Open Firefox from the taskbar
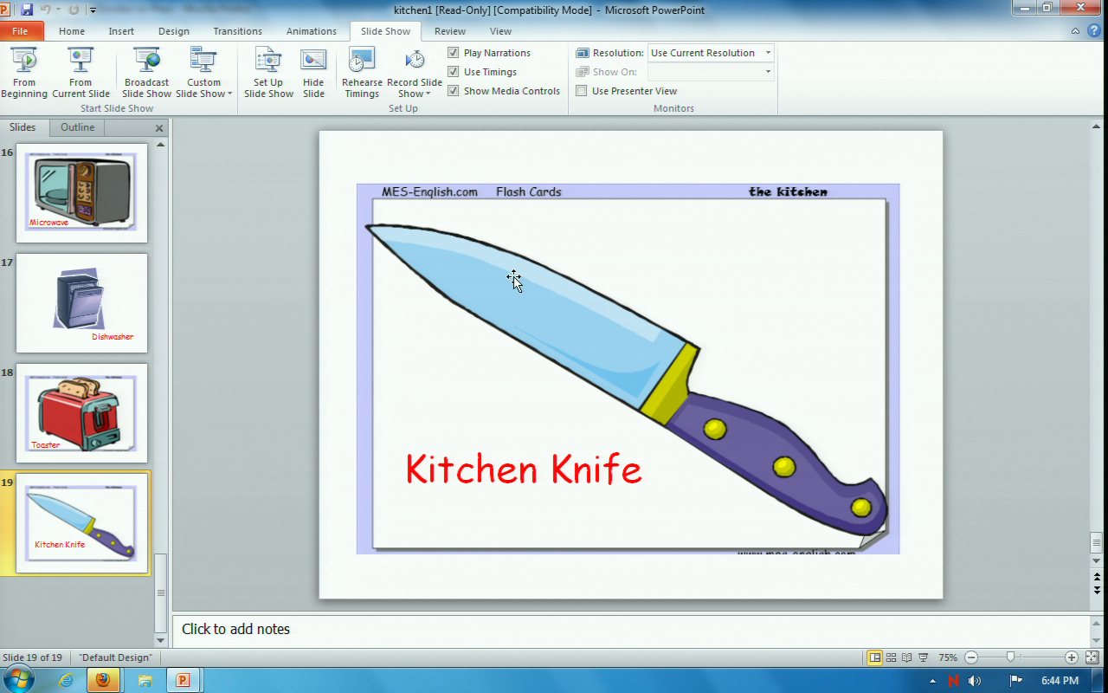Viewport: 1108px width, 693px height. coord(103,680)
